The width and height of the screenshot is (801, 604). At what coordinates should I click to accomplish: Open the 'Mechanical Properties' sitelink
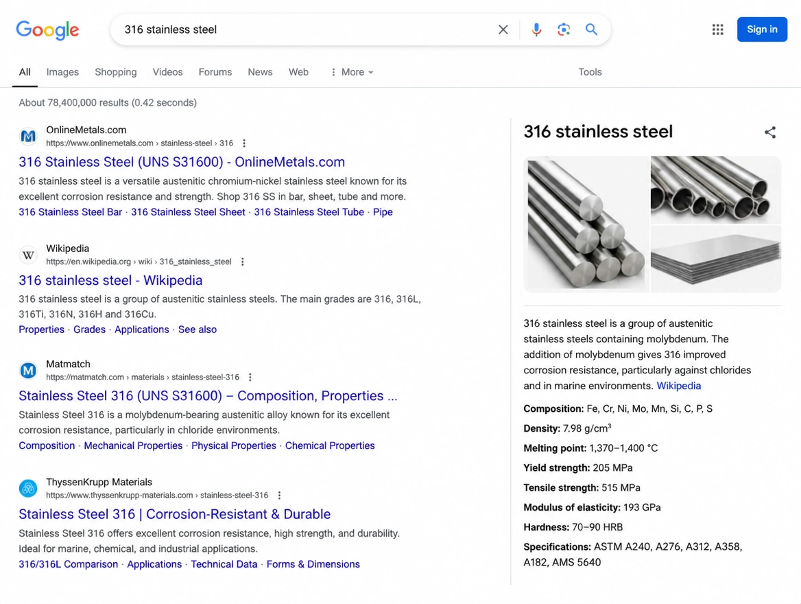pyautogui.click(x=133, y=445)
